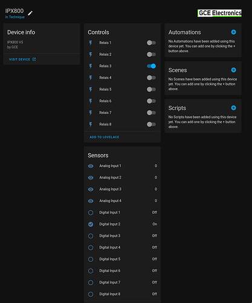252x303 pixels.
Task: Click the eye icon for Analog Input 2
Action: pyautogui.click(x=91, y=178)
